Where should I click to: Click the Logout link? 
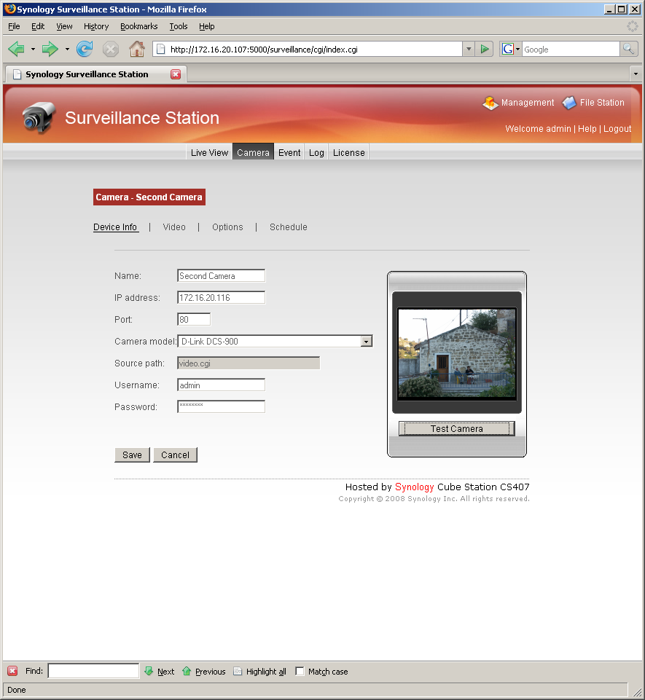click(617, 129)
